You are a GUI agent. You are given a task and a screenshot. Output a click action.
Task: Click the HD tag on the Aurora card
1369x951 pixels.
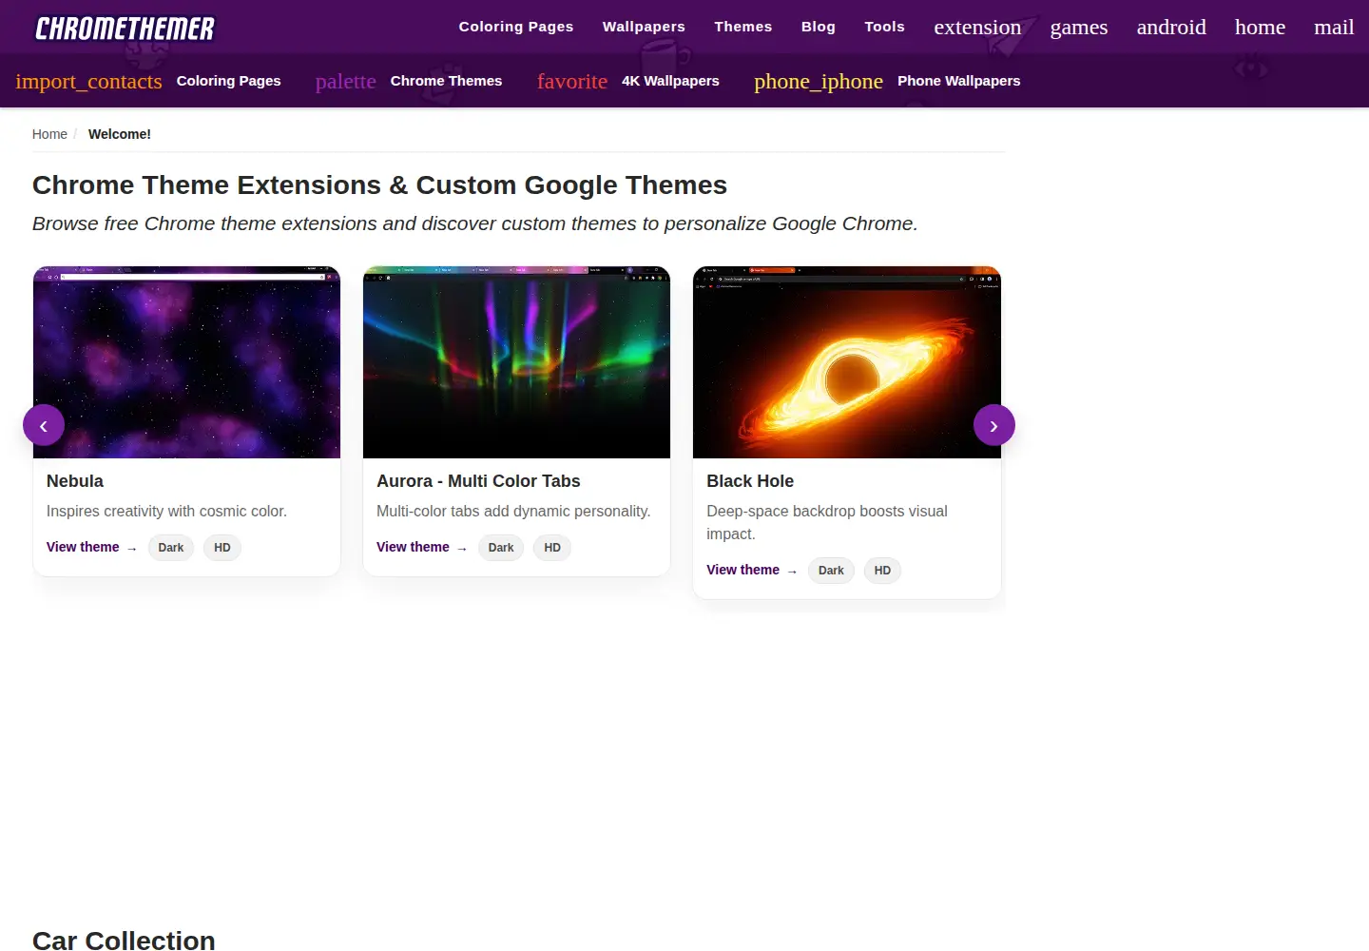click(x=552, y=548)
